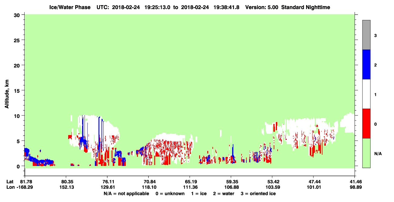Screen dimensions: 394x202
Task: Click the white colorbar segment labeled 1
Action: pos(366,94)
